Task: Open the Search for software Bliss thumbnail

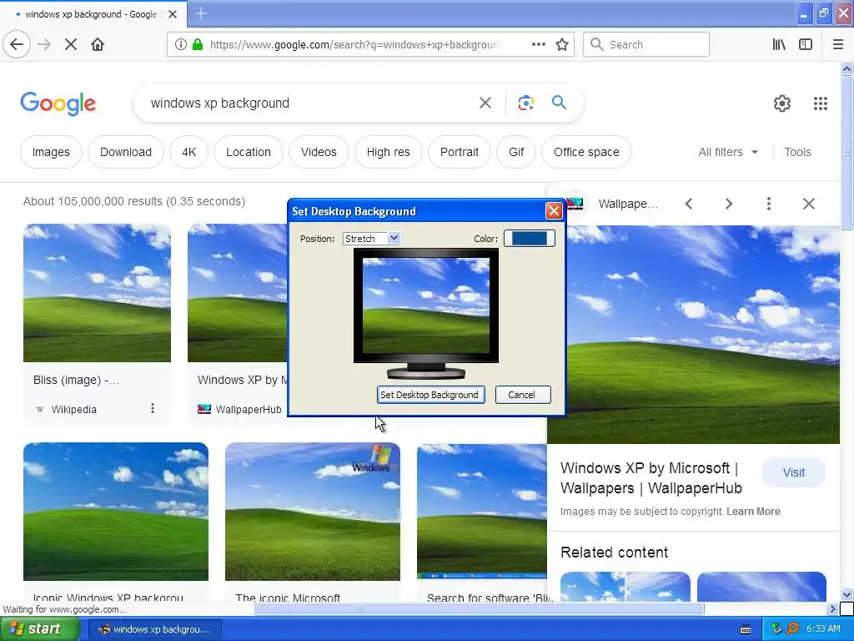Action: click(x=482, y=512)
